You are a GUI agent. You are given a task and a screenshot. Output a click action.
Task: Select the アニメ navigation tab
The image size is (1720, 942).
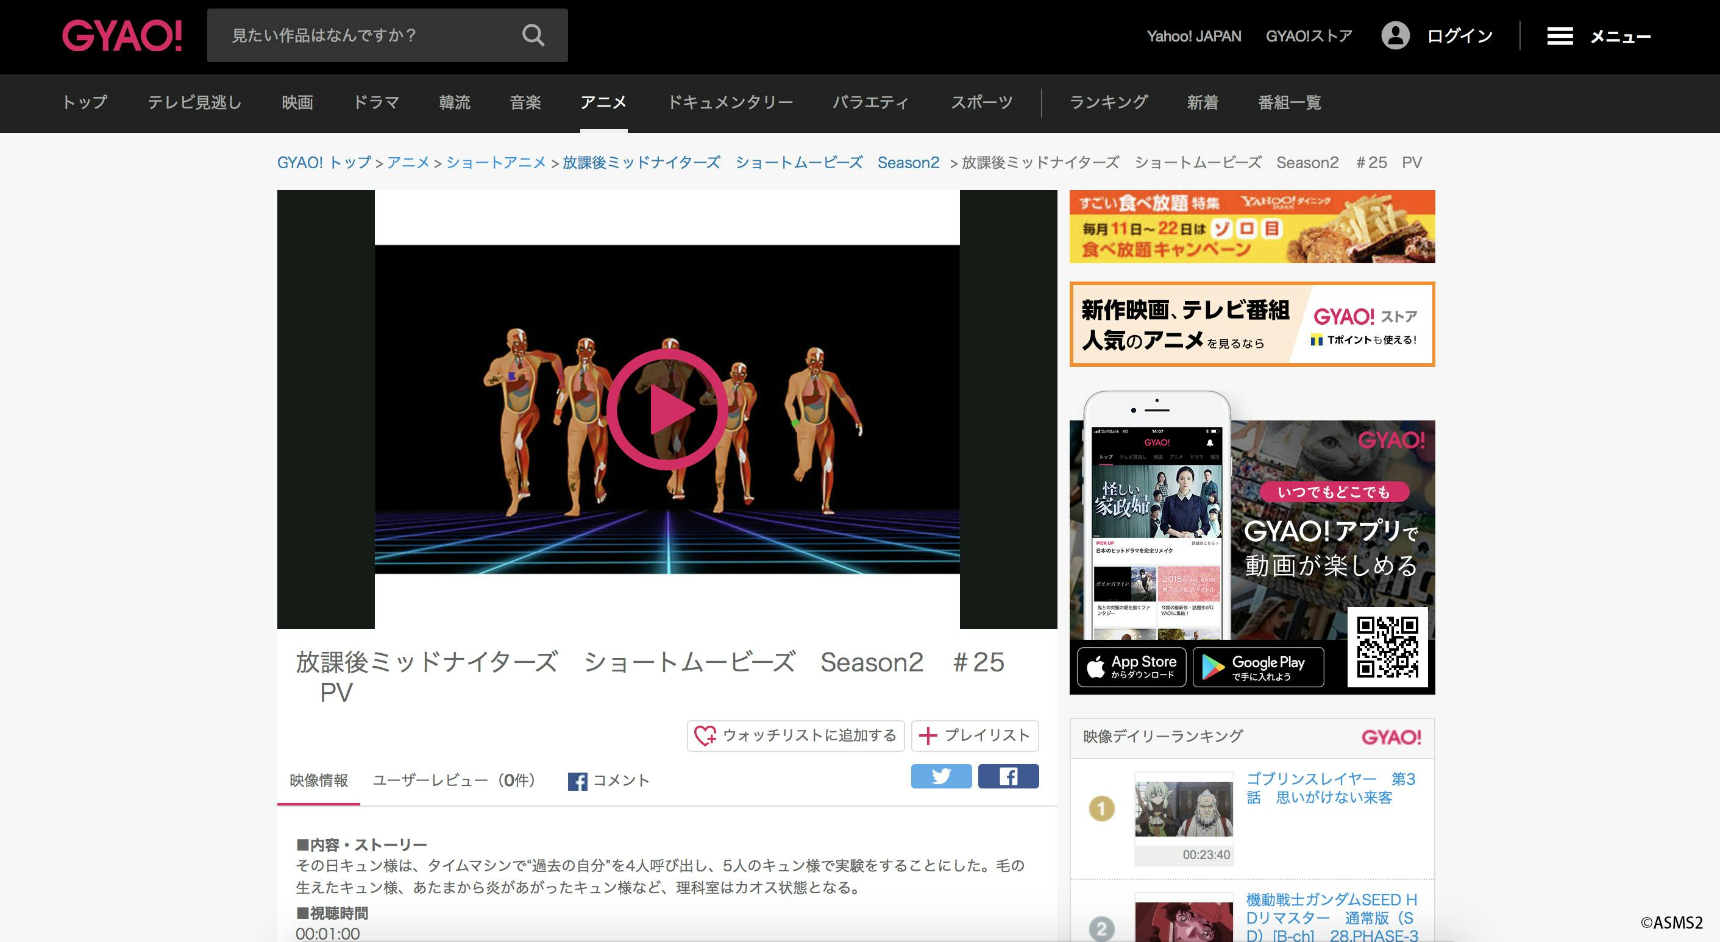tap(603, 102)
